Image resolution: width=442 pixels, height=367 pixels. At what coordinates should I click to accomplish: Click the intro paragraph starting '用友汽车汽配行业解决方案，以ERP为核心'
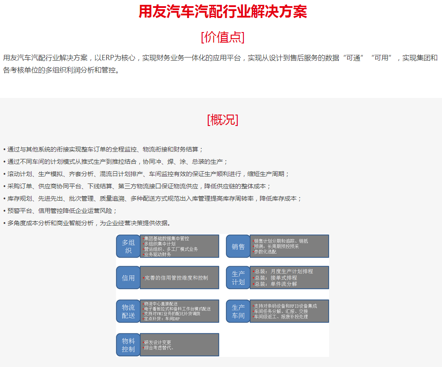point(220,64)
